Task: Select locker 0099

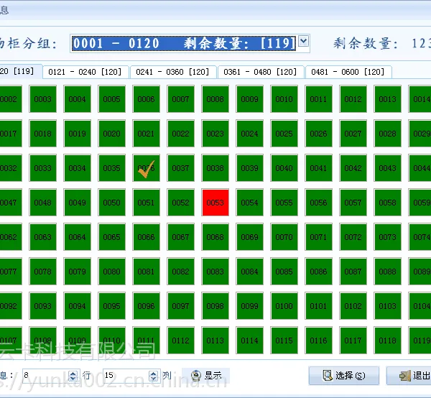Action: tap(249, 306)
